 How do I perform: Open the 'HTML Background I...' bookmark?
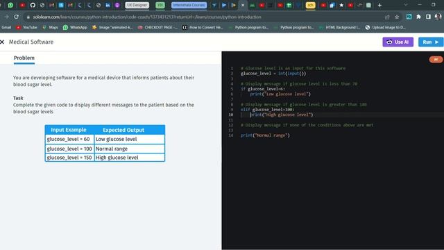(x=339, y=28)
